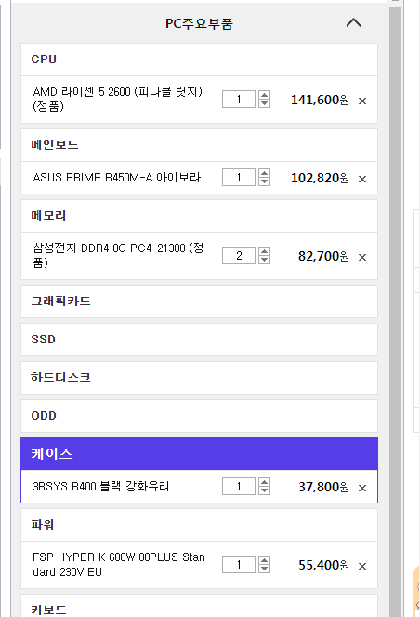Collapse the PC주요부품 section chevron
The height and width of the screenshot is (617, 420).
coord(354,23)
